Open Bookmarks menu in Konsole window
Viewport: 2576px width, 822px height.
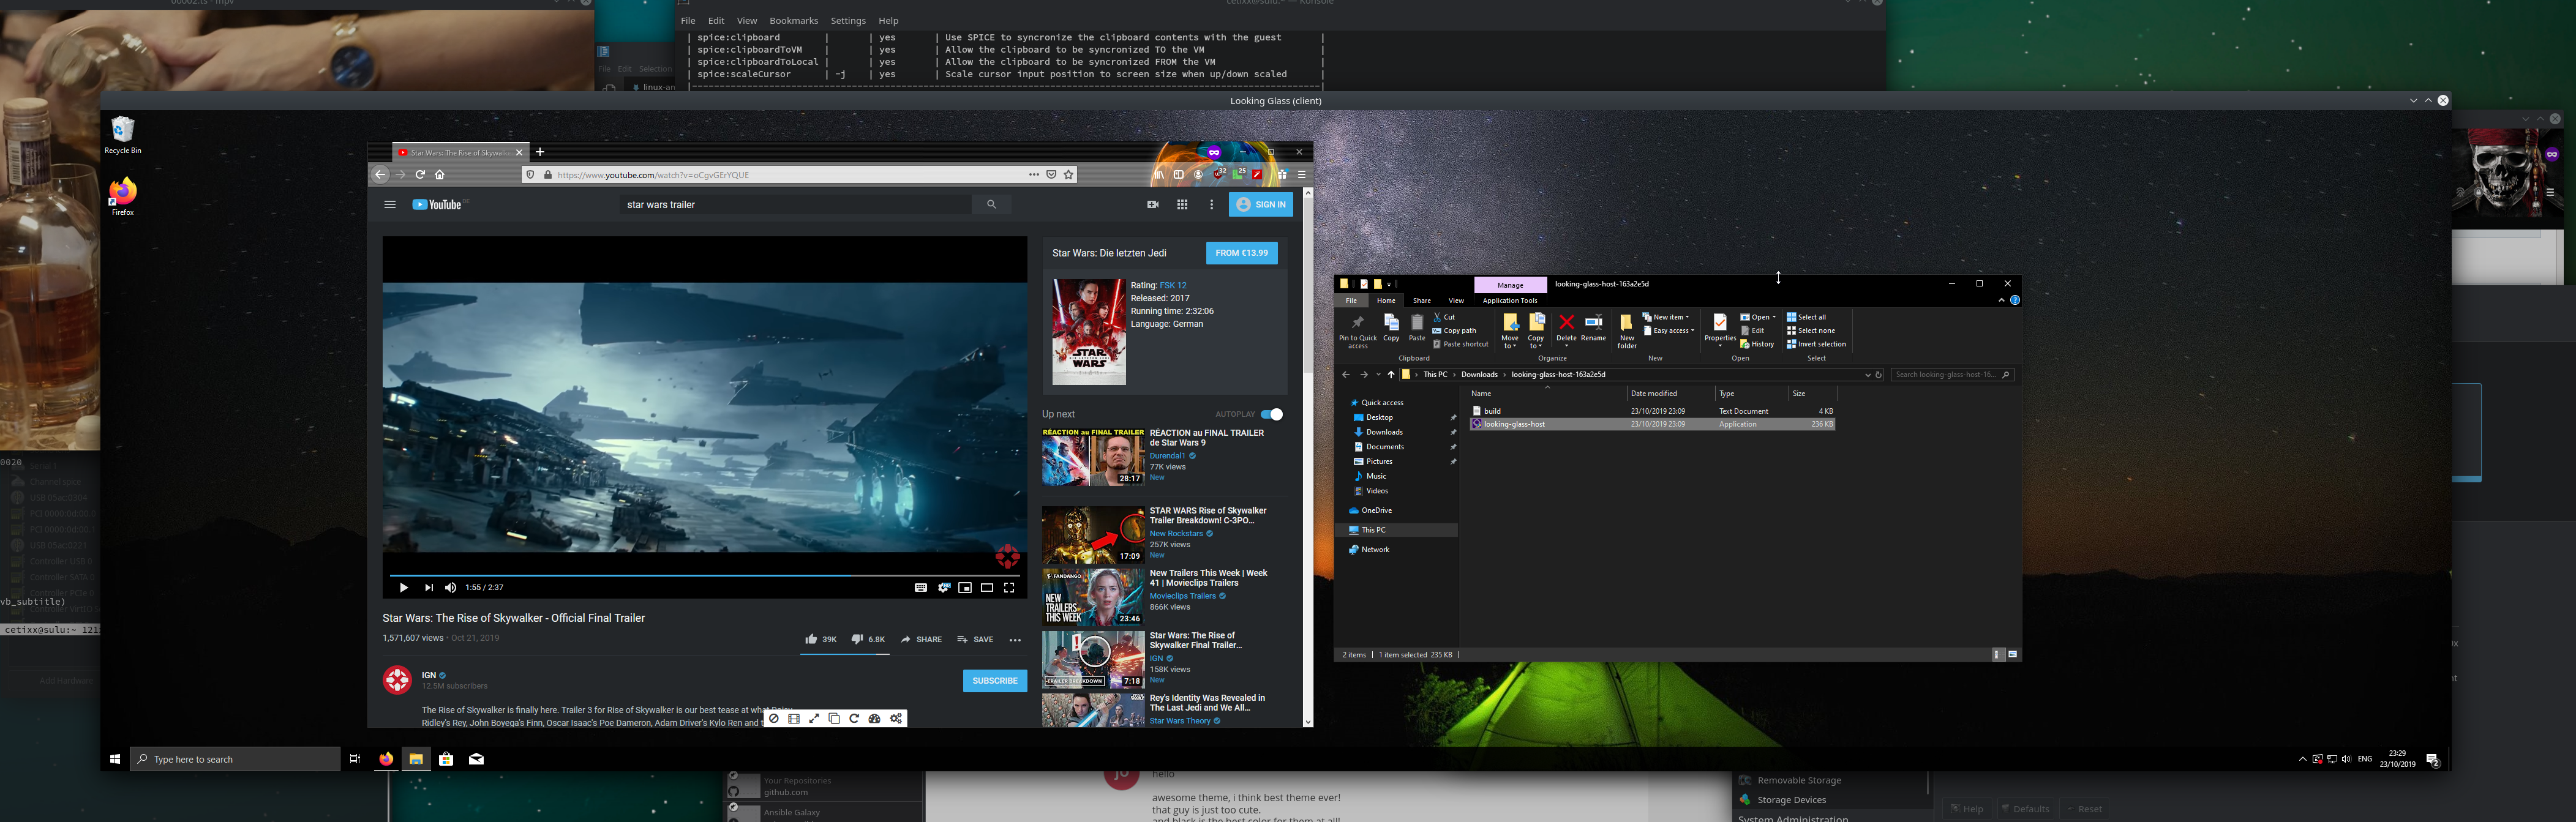tap(793, 21)
